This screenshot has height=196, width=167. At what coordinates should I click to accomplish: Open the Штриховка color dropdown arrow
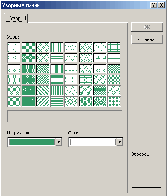pyautogui.click(x=59, y=142)
